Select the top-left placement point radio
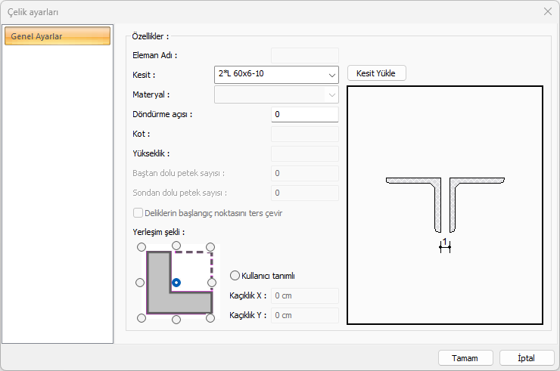560x371 pixels. tap(141, 247)
